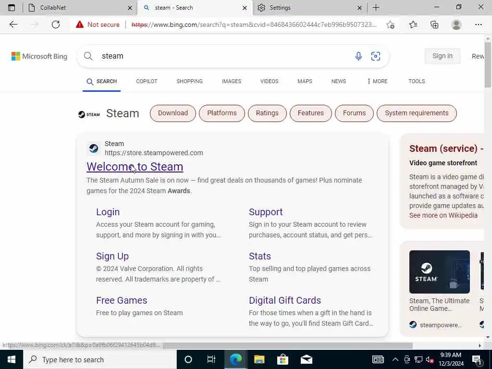This screenshot has height=369, width=492.
Task: Select the VIDEOS search tab
Action: tap(269, 81)
